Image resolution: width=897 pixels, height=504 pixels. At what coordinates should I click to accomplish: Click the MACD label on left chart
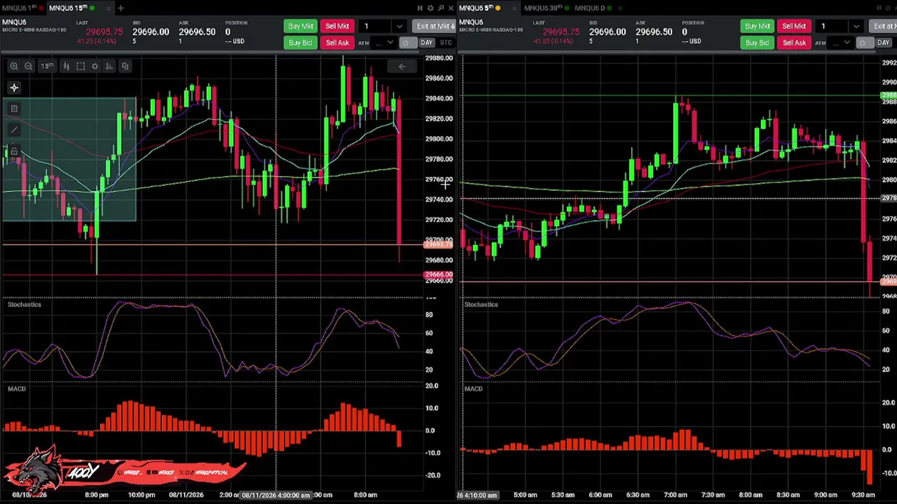click(17, 388)
